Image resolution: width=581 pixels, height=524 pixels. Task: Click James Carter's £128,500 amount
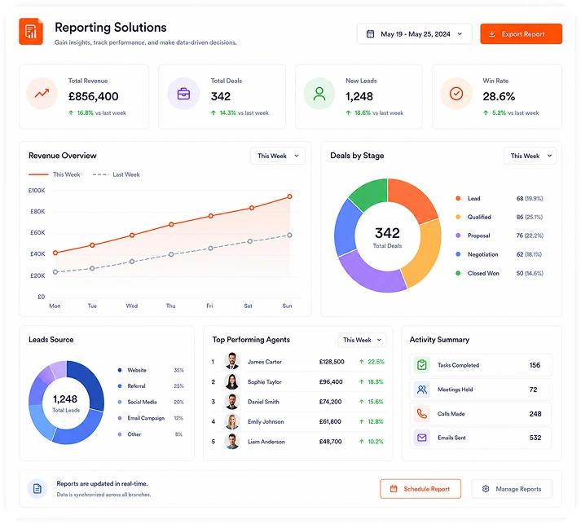click(x=332, y=361)
